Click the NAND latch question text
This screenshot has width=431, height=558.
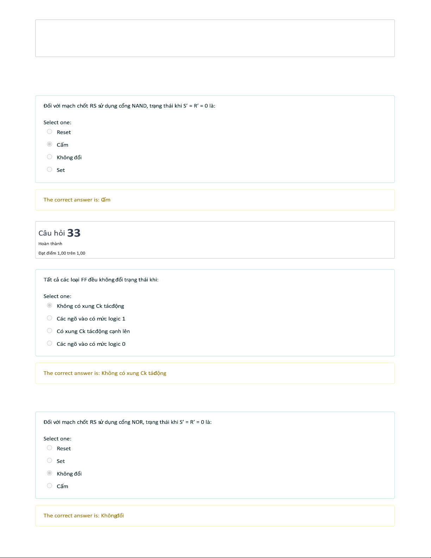click(129, 106)
